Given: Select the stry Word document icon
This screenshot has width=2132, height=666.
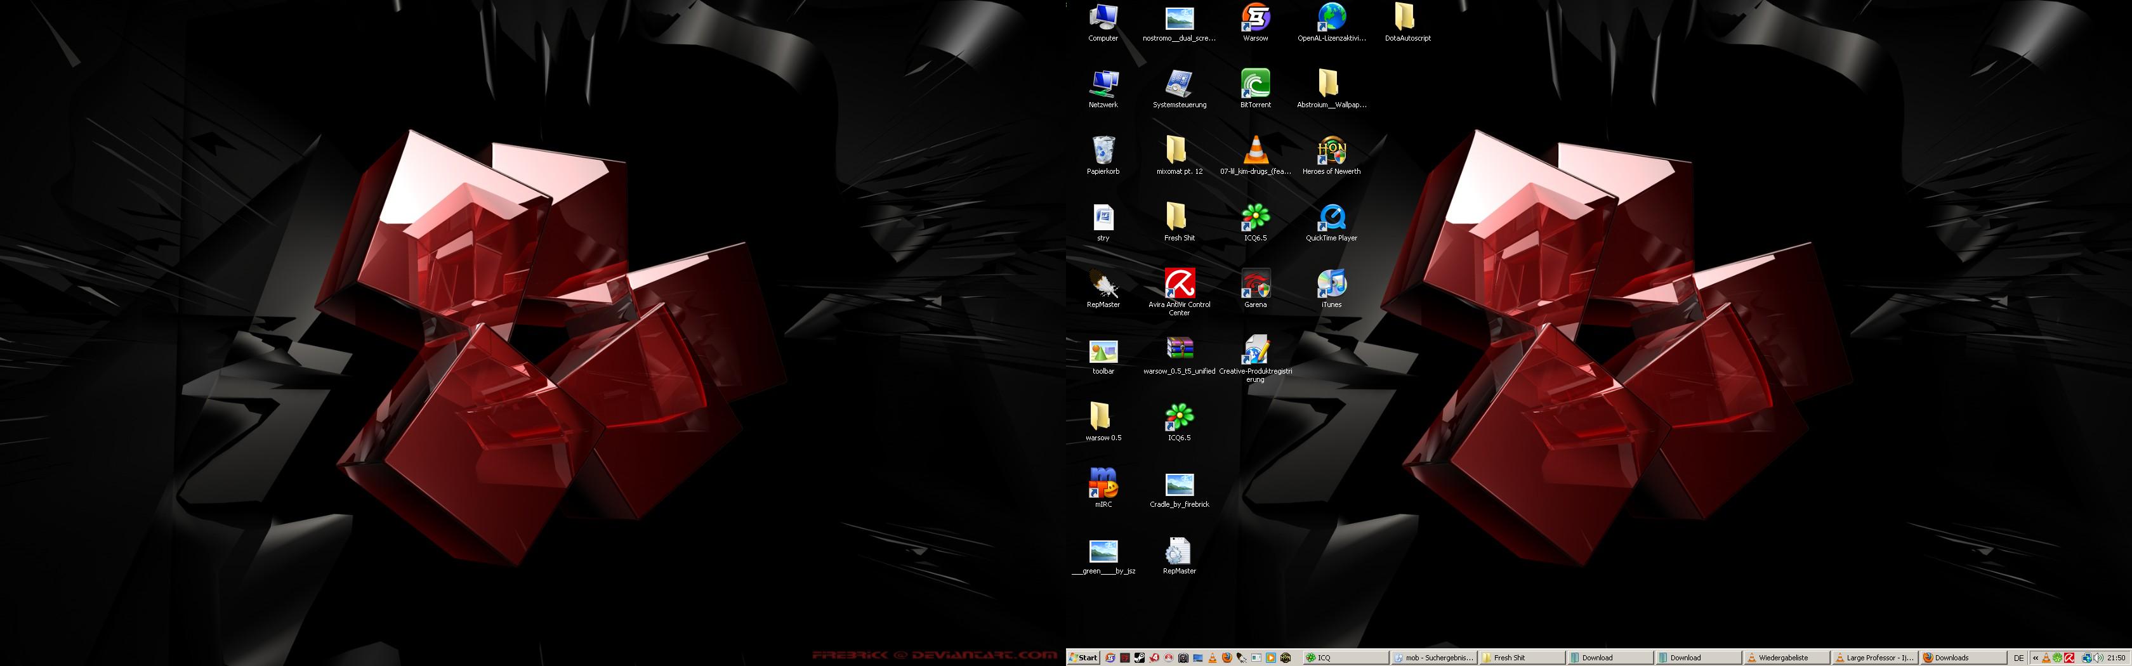Looking at the screenshot, I should [1103, 223].
